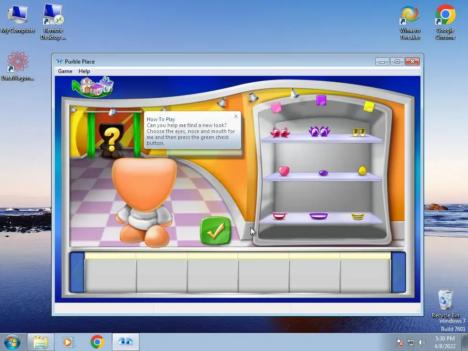Launch Windows Media Player from taskbar
The height and width of the screenshot is (351, 468).
click(x=68, y=342)
